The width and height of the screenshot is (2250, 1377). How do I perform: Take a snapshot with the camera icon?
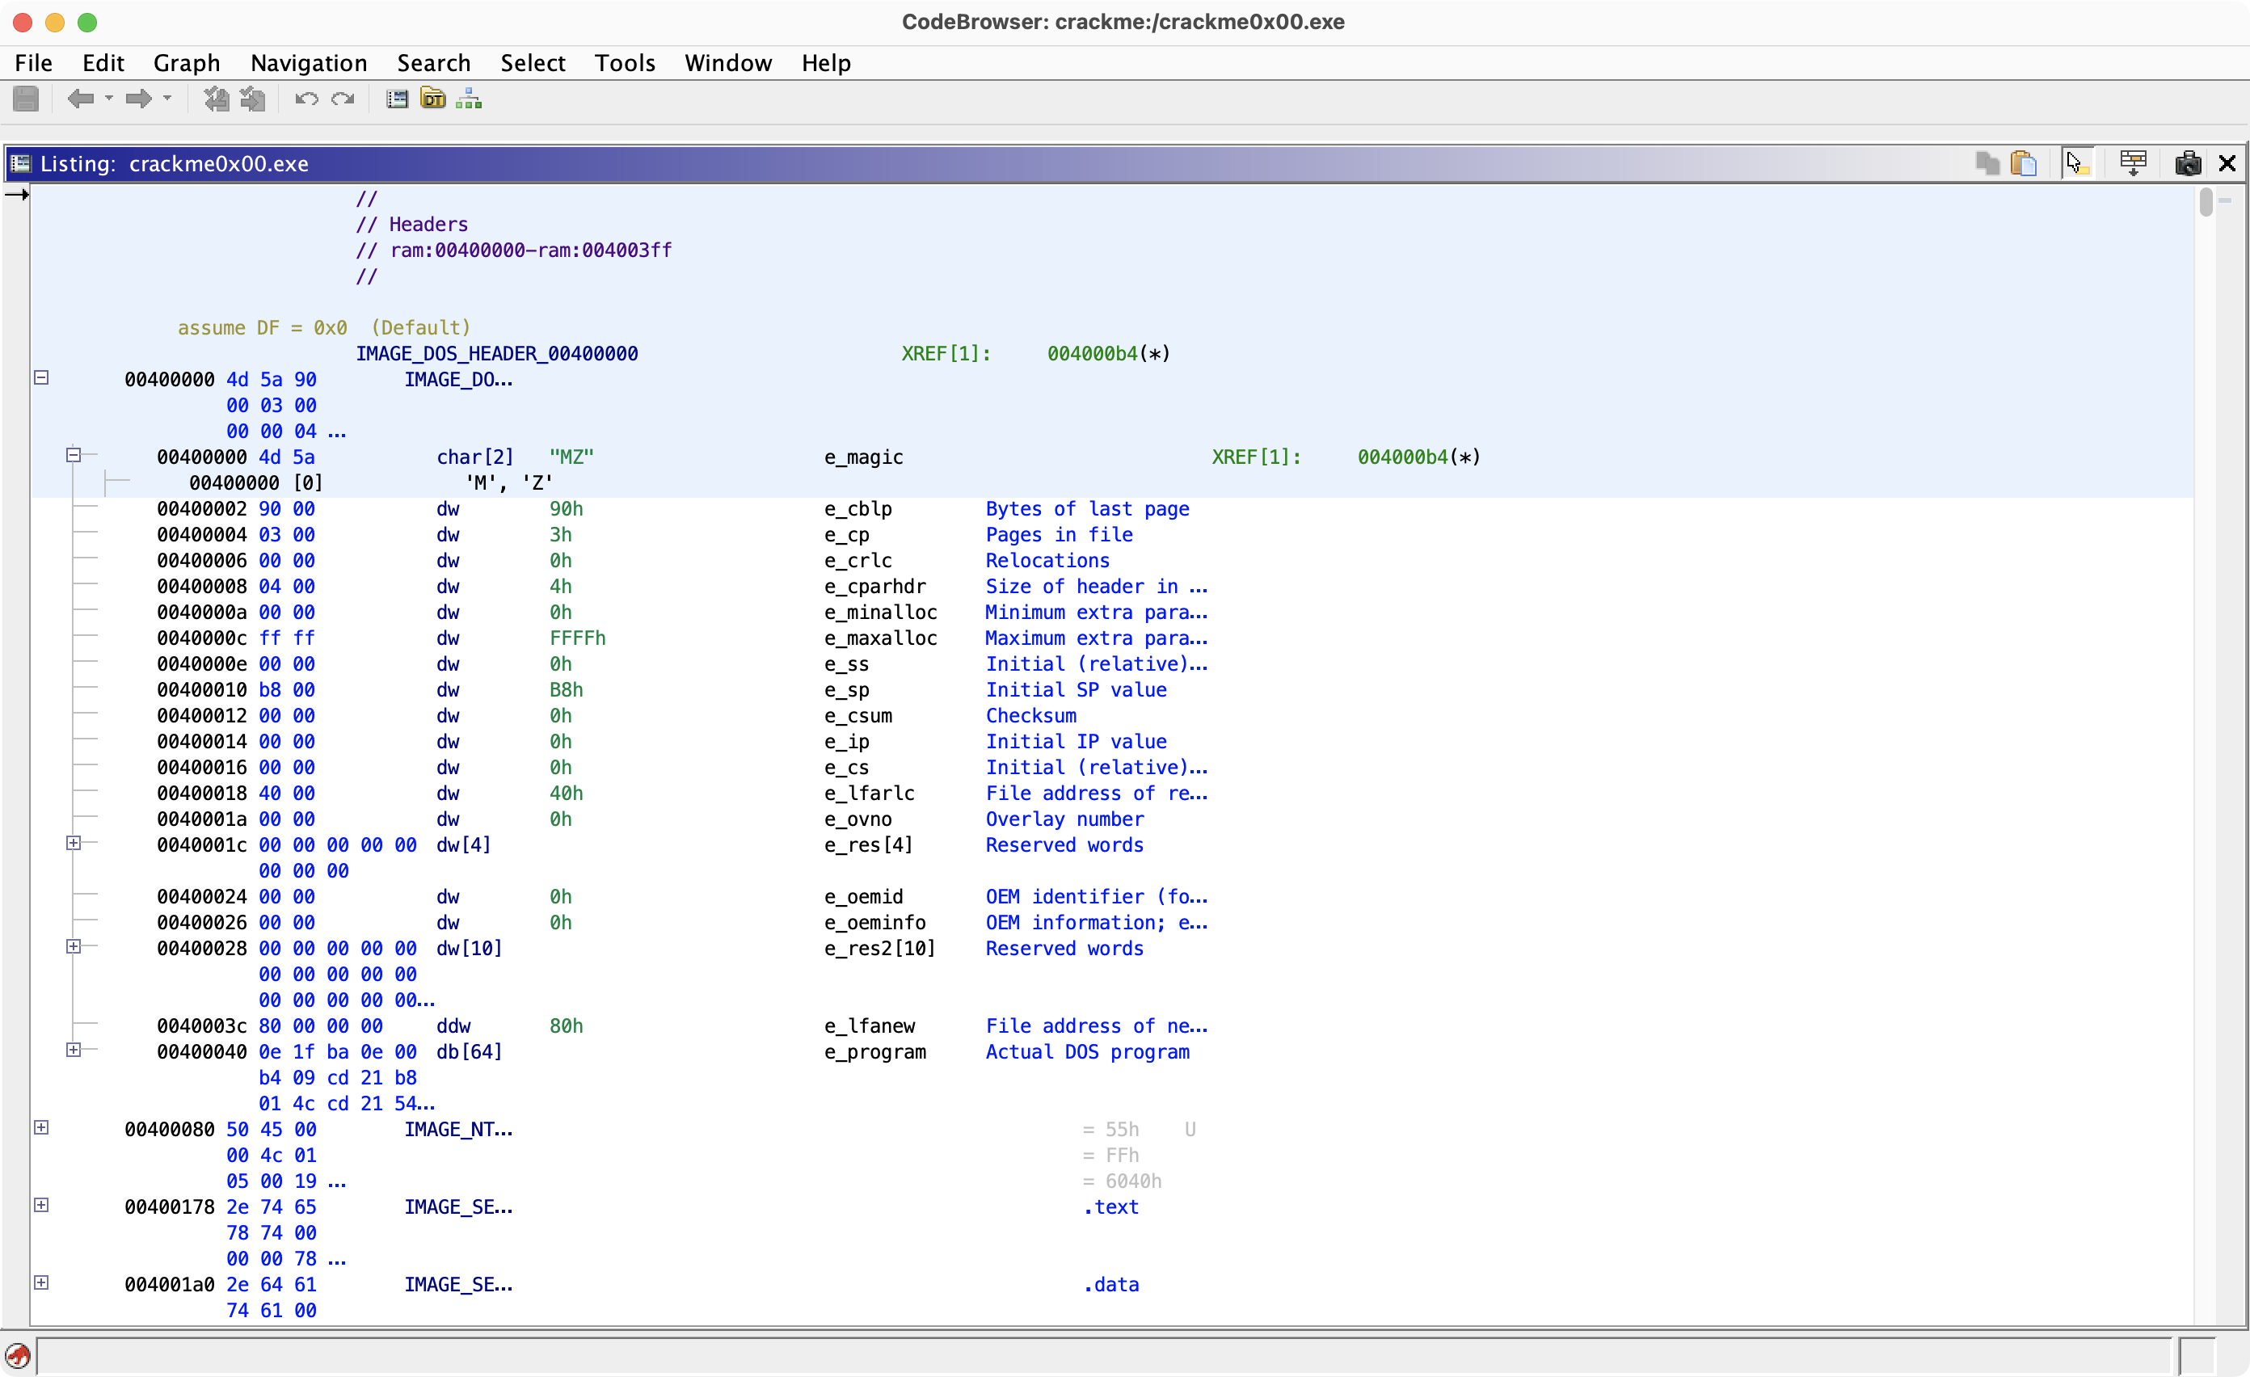click(2187, 163)
